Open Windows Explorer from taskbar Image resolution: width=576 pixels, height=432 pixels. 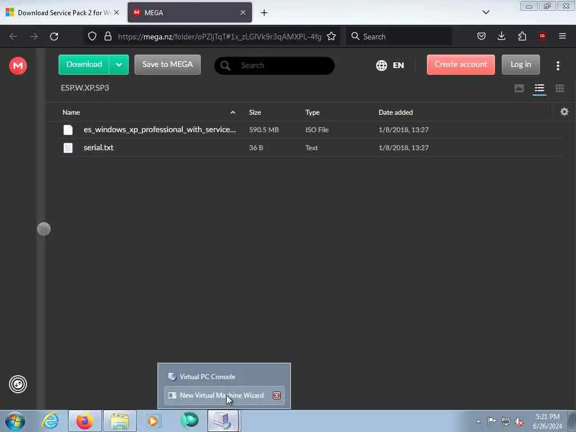[120, 421]
